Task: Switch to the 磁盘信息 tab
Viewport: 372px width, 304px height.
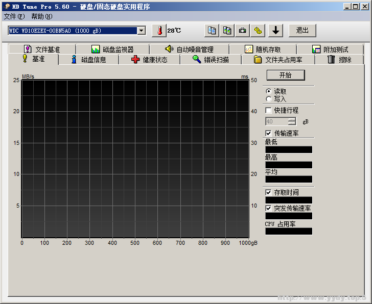Action: tap(89, 60)
